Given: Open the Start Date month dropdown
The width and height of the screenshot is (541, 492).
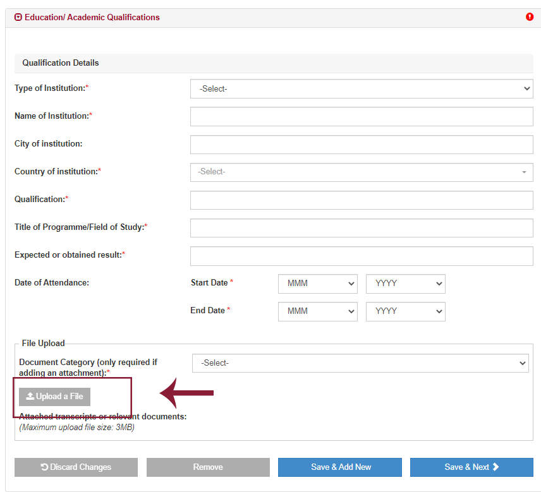Looking at the screenshot, I should (318, 284).
